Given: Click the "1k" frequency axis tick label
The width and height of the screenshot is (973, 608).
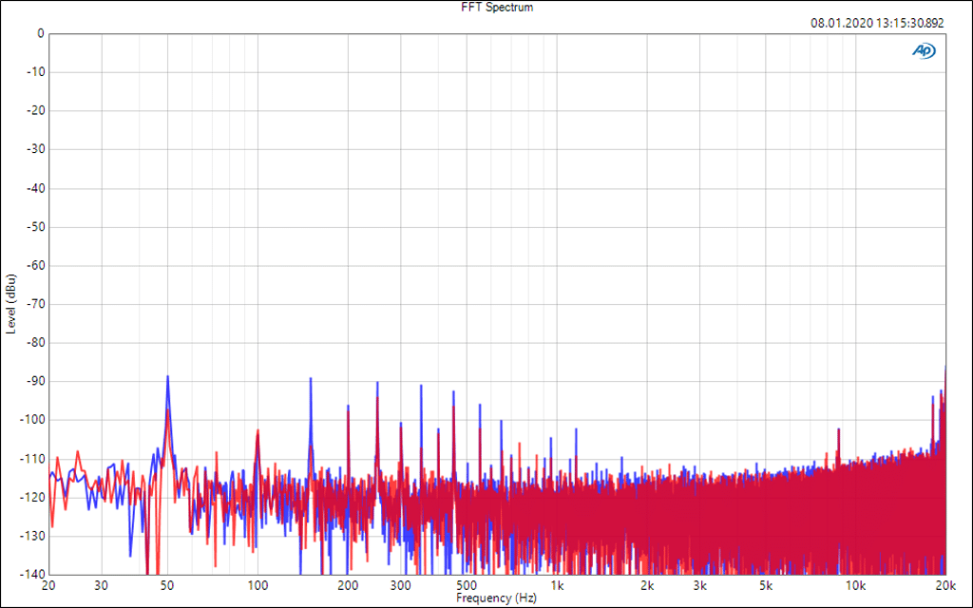Looking at the screenshot, I should point(557,585).
